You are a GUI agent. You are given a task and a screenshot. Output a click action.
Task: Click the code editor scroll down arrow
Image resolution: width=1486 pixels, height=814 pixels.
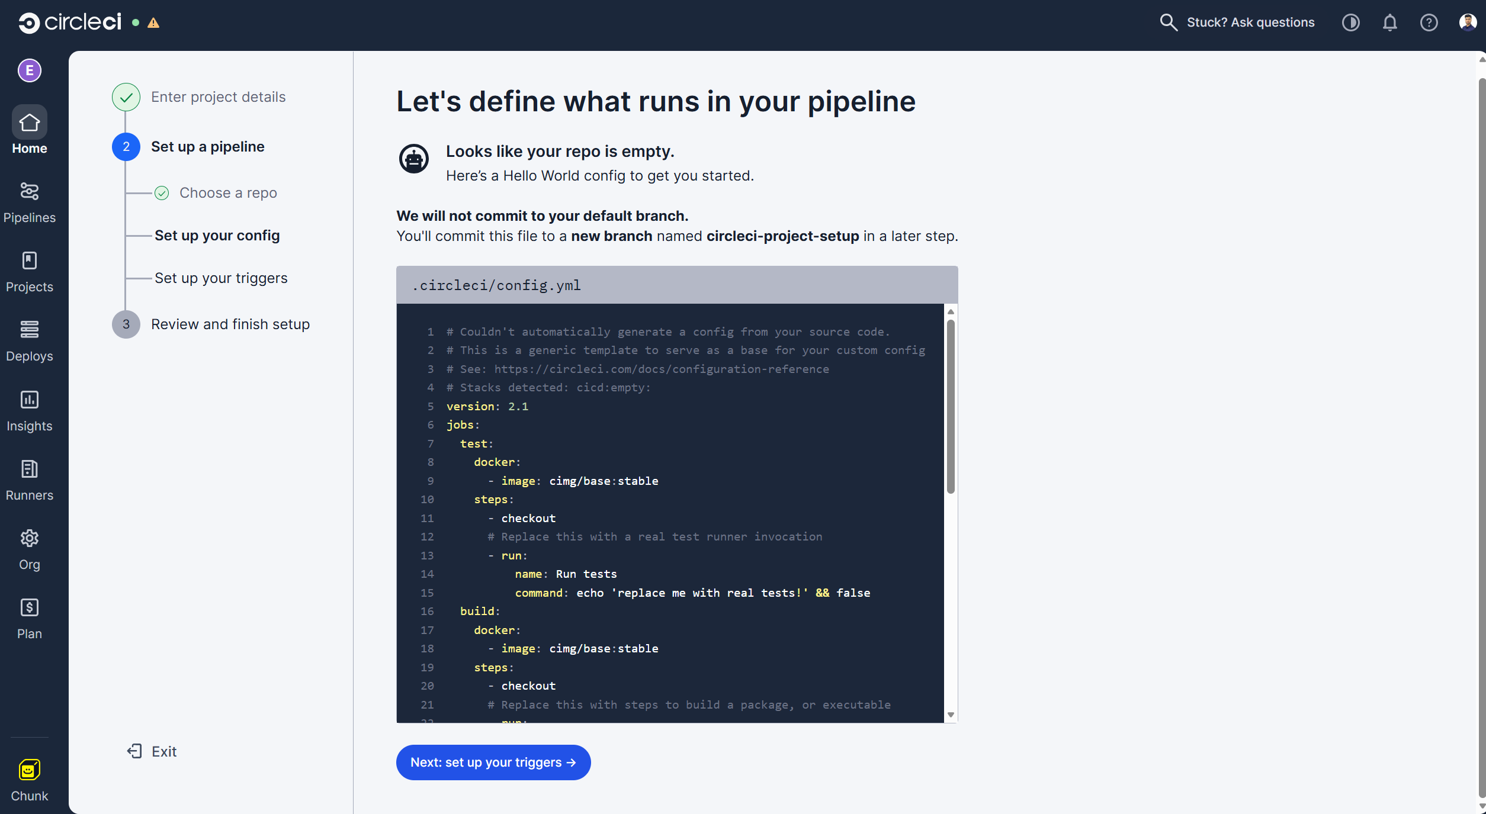tap(951, 715)
